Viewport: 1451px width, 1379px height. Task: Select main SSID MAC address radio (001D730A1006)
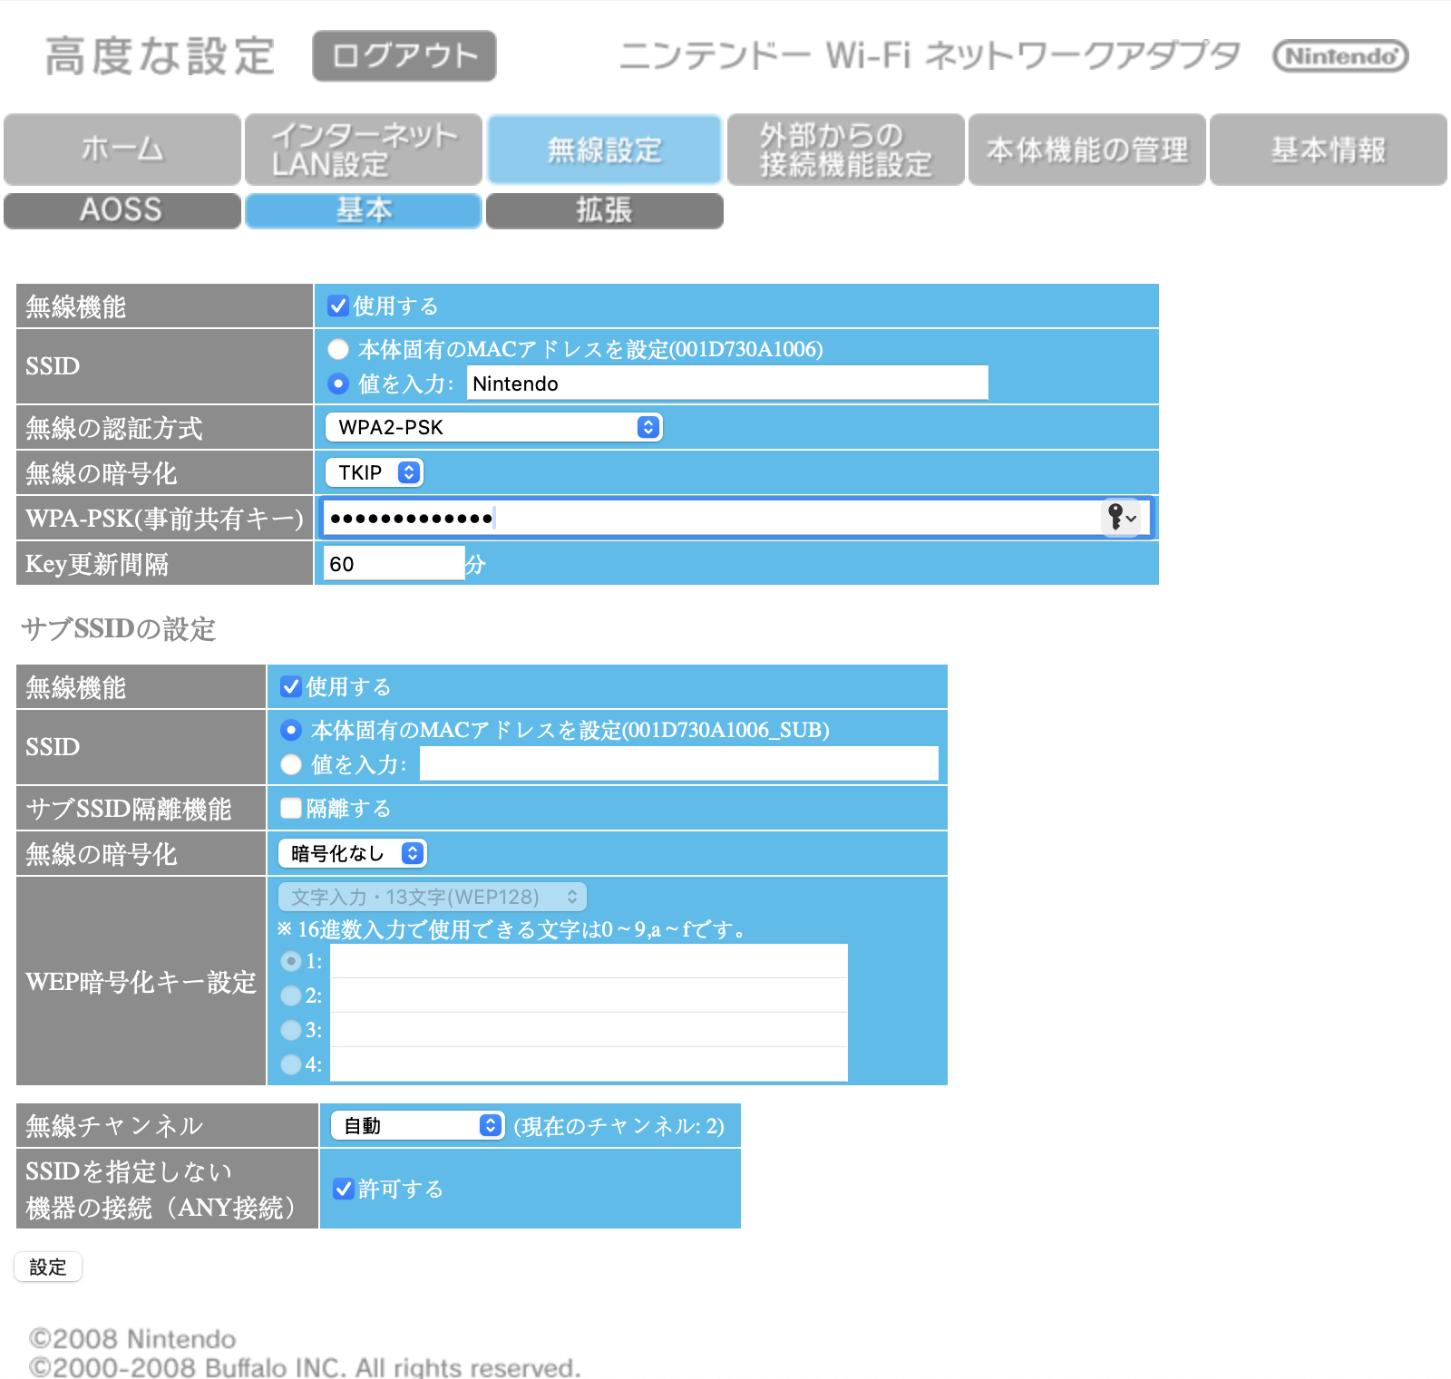[x=338, y=349]
